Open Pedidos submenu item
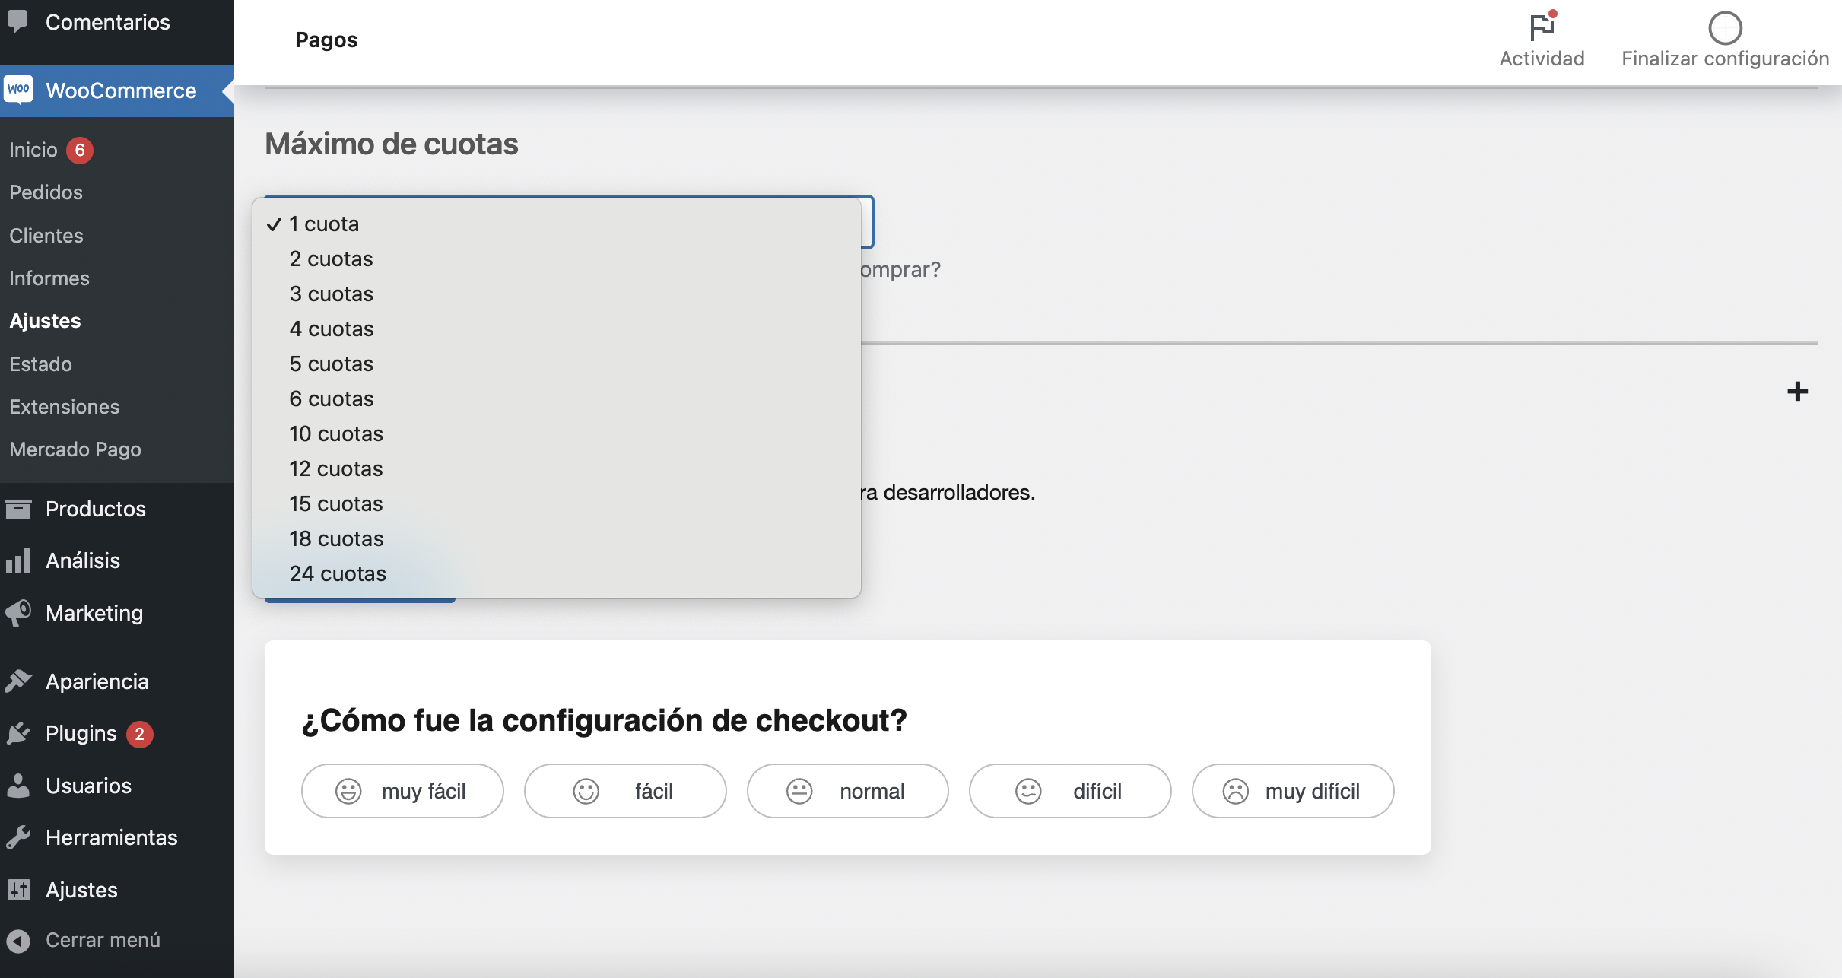Viewport: 1842px width, 978px height. click(x=46, y=192)
